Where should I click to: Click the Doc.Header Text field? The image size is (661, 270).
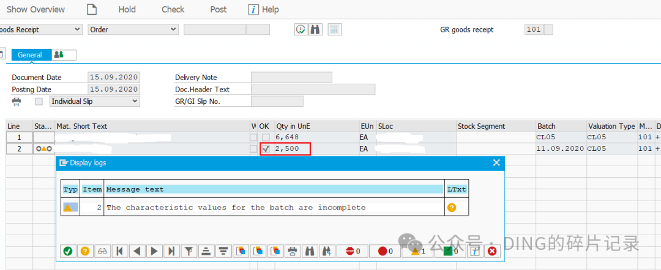tap(313, 89)
